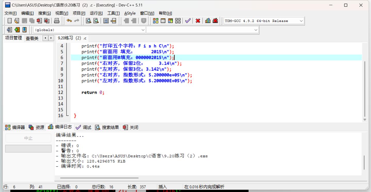The image size is (371, 192).
Task: Click the Compile icon with colored squares
Action: click(156, 21)
